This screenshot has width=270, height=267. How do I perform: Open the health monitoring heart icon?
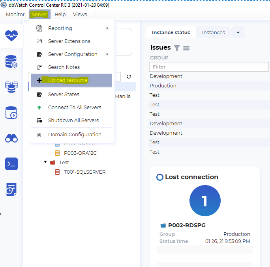click(x=11, y=35)
